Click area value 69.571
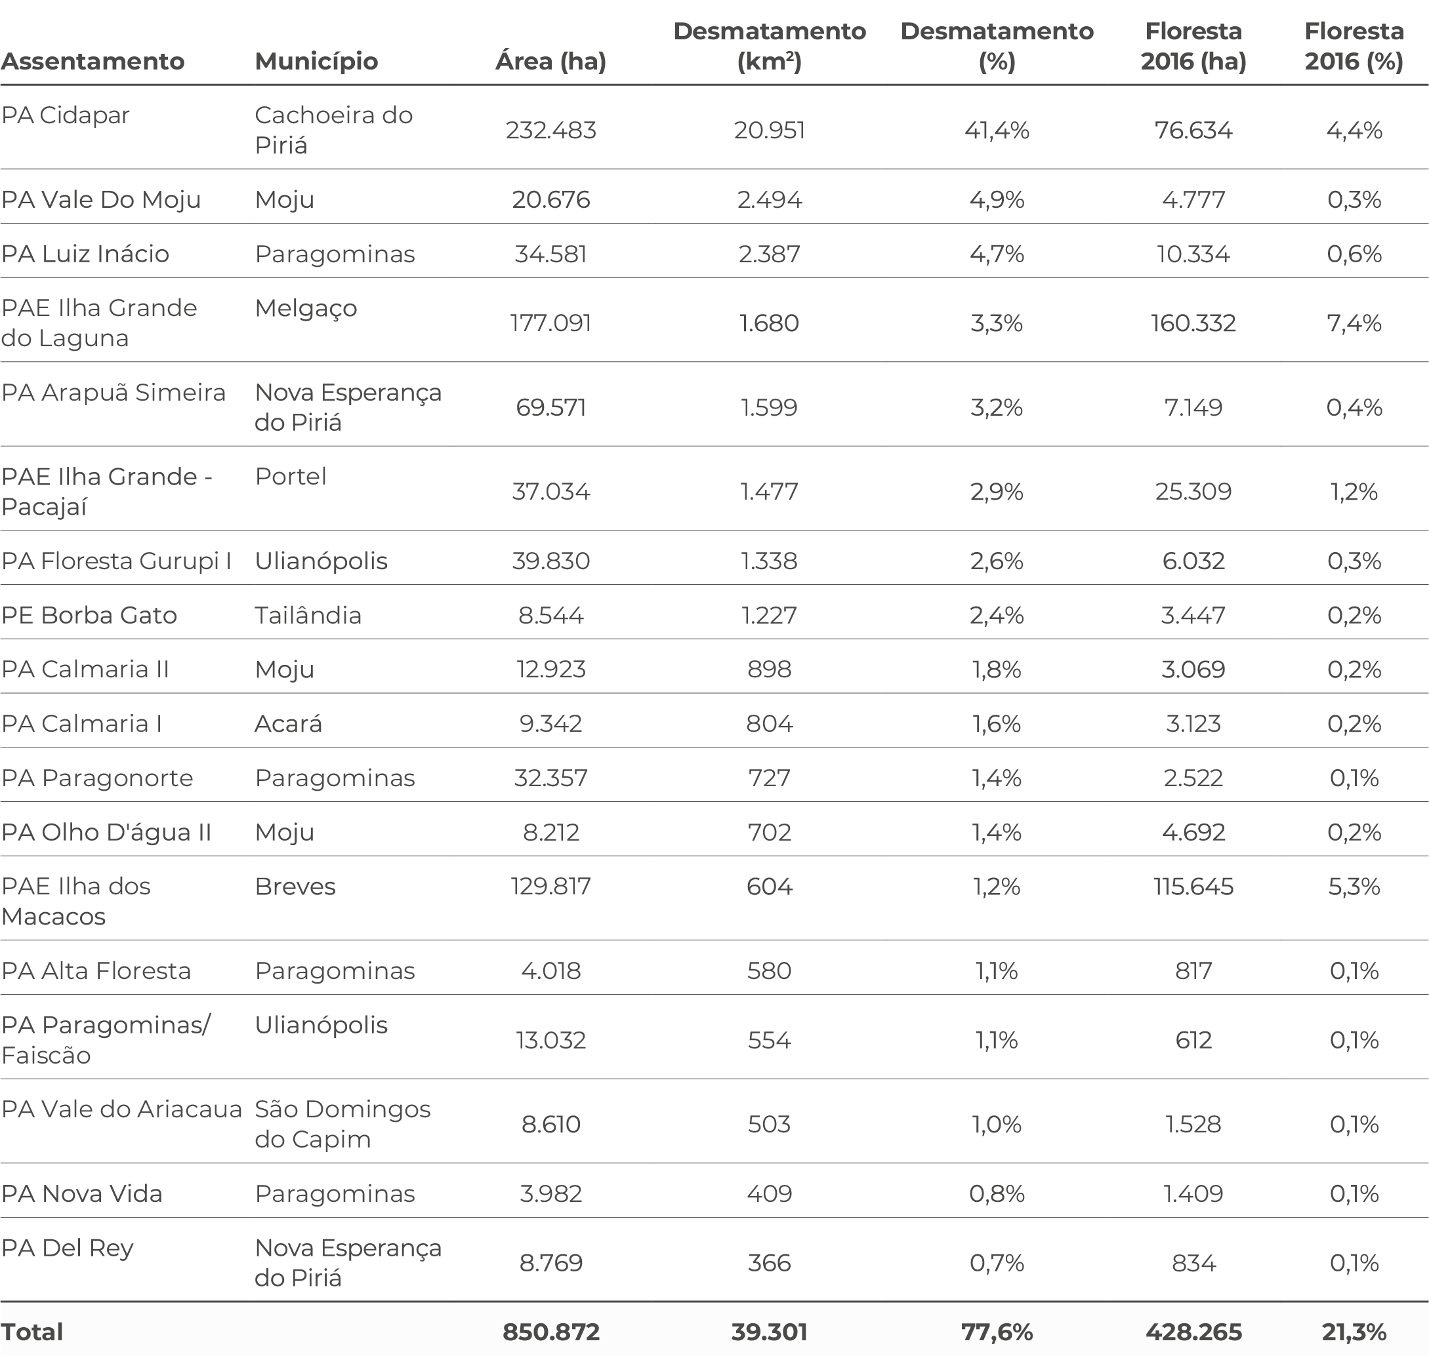 point(550,408)
